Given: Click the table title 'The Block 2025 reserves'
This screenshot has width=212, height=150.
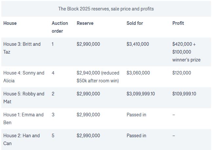Looking at the screenshot, I should click(106, 9).
